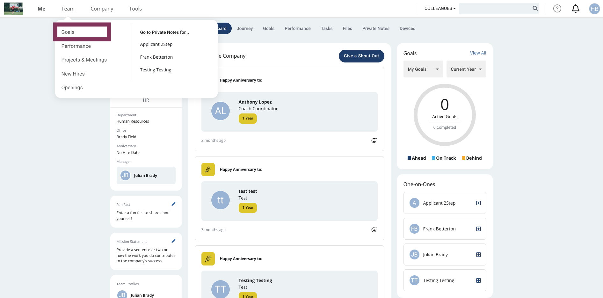Select Projects & Meetings in Team dropdown
603x298 pixels.
tap(84, 60)
